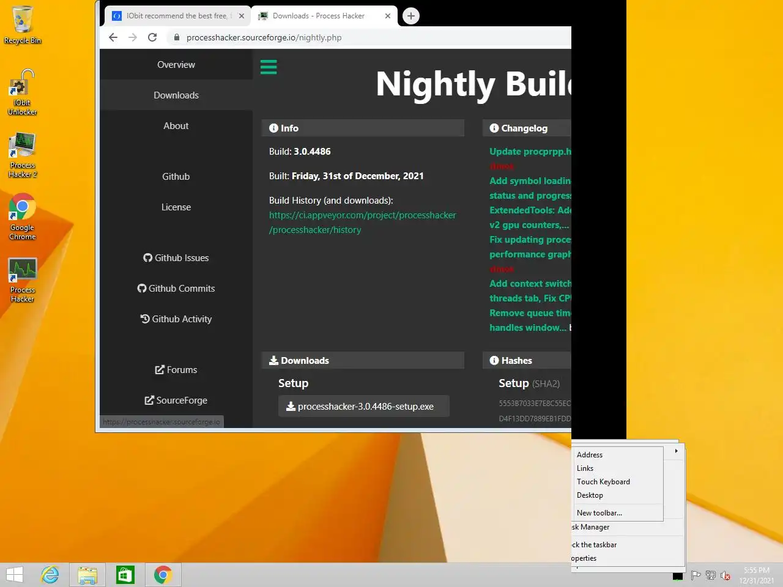Toggle the green hamburger sidebar menu
This screenshot has height=587, width=783.
269,67
